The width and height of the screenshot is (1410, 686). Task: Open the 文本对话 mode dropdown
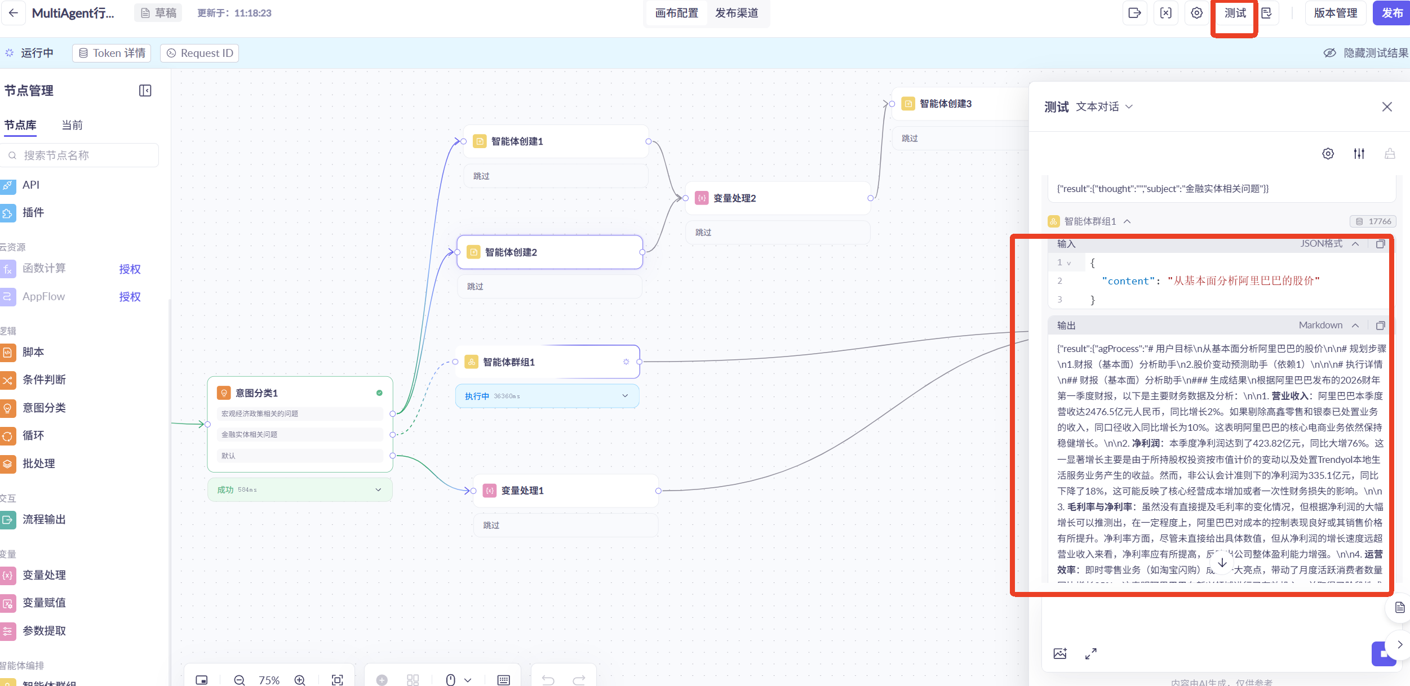1103,106
